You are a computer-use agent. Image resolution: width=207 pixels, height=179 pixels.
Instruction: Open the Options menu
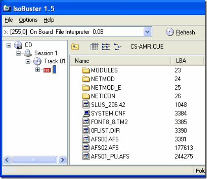click(28, 20)
